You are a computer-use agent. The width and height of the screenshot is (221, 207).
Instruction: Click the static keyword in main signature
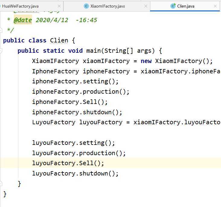(x=54, y=51)
